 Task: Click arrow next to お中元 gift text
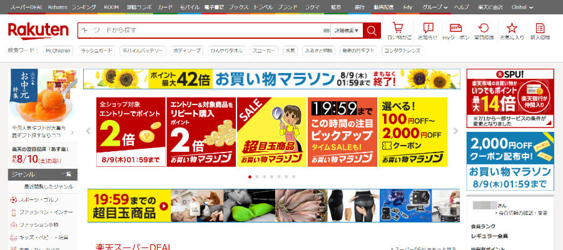[73, 132]
